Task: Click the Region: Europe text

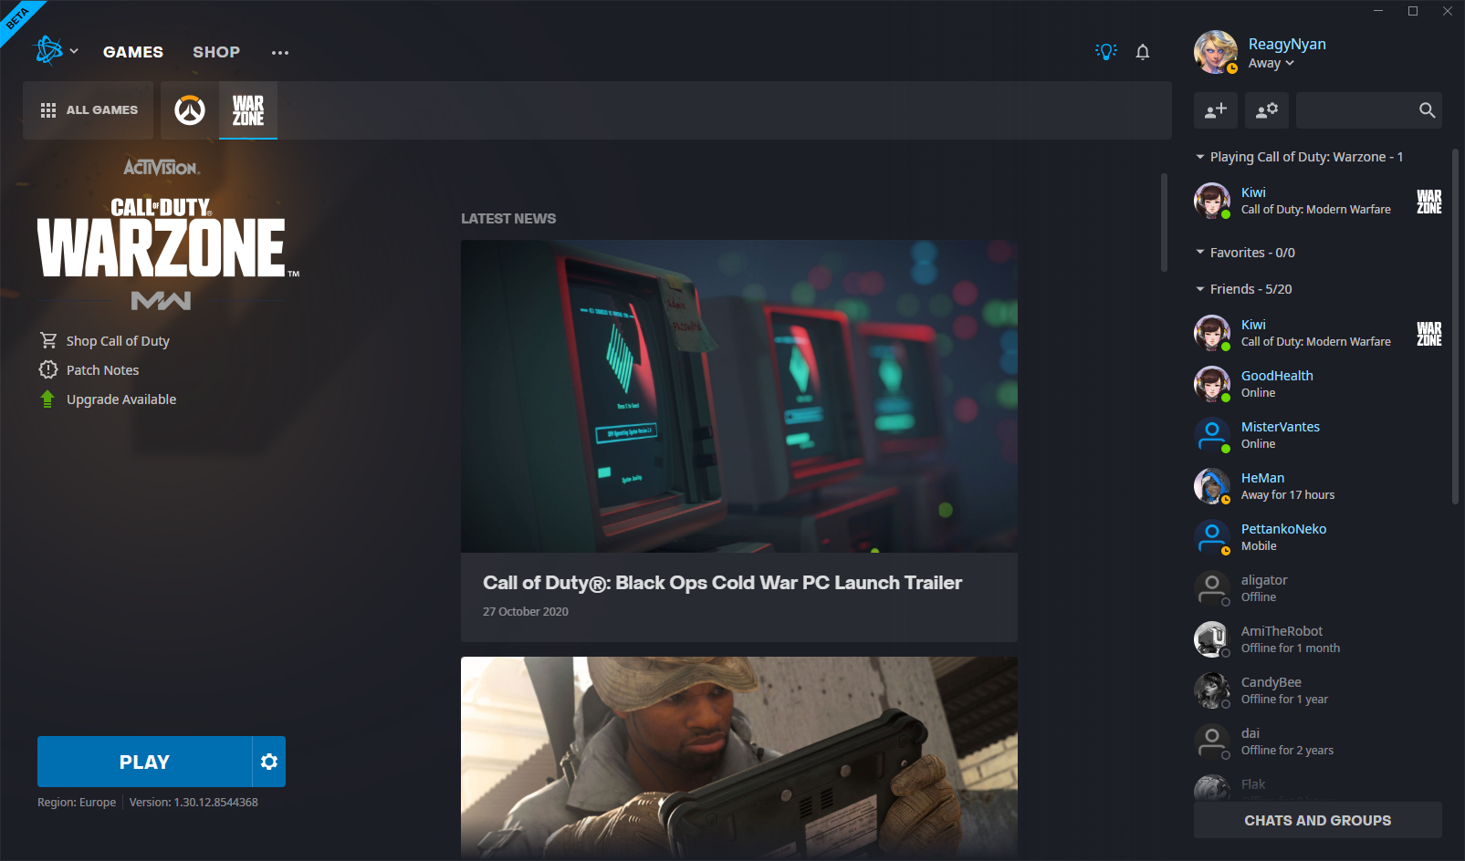Action: click(77, 803)
